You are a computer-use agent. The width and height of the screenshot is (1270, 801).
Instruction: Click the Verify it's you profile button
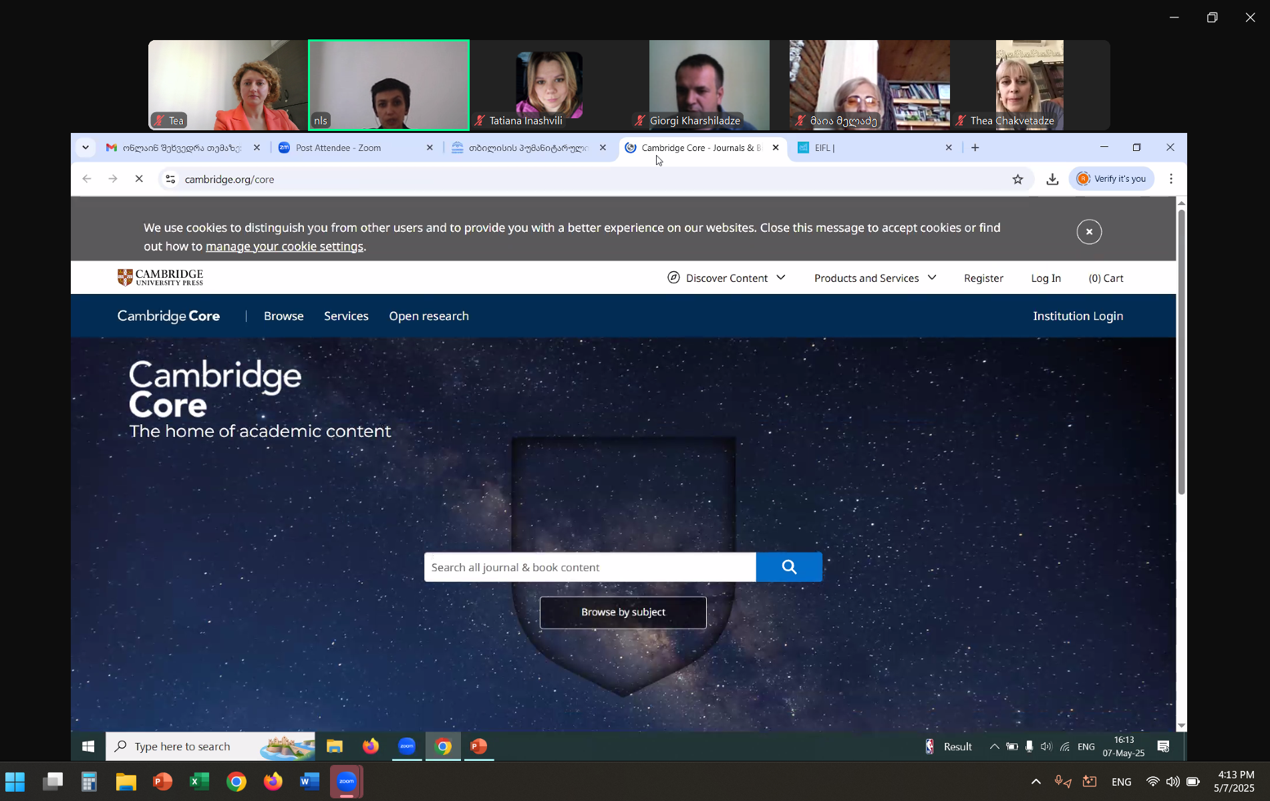[1112, 179]
